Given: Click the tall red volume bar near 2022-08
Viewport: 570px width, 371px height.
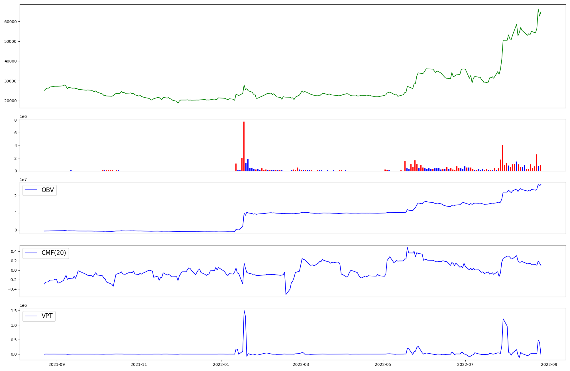Looking at the screenshot, I should click(502, 158).
